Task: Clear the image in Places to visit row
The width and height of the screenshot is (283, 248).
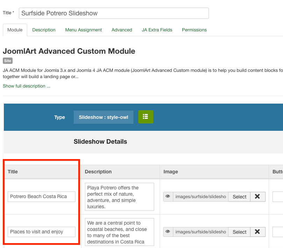Action: tap(257, 232)
